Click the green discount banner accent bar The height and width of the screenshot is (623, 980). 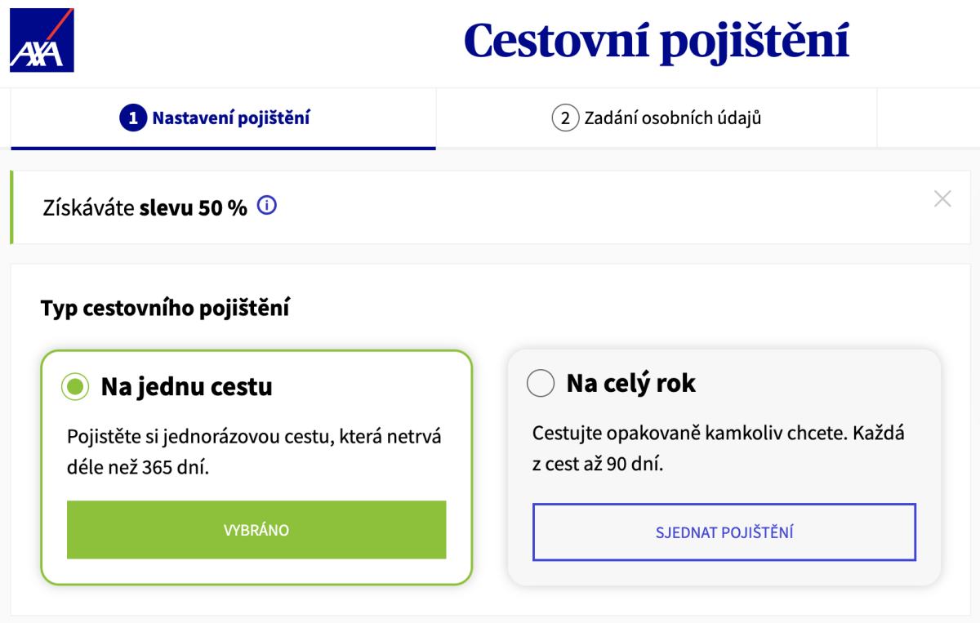point(11,207)
